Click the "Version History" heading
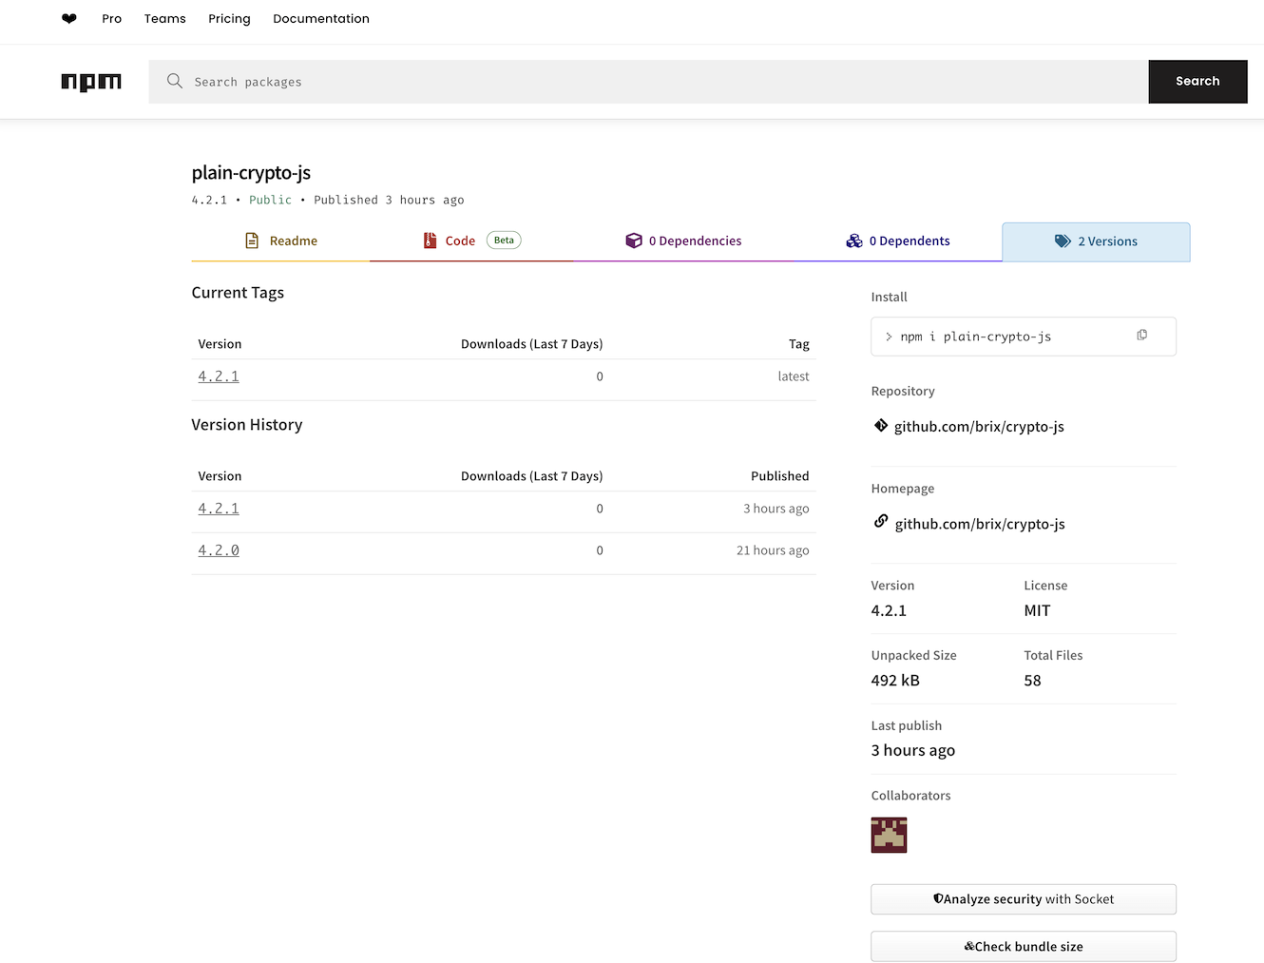Viewport: 1264px width, 963px height. [247, 425]
